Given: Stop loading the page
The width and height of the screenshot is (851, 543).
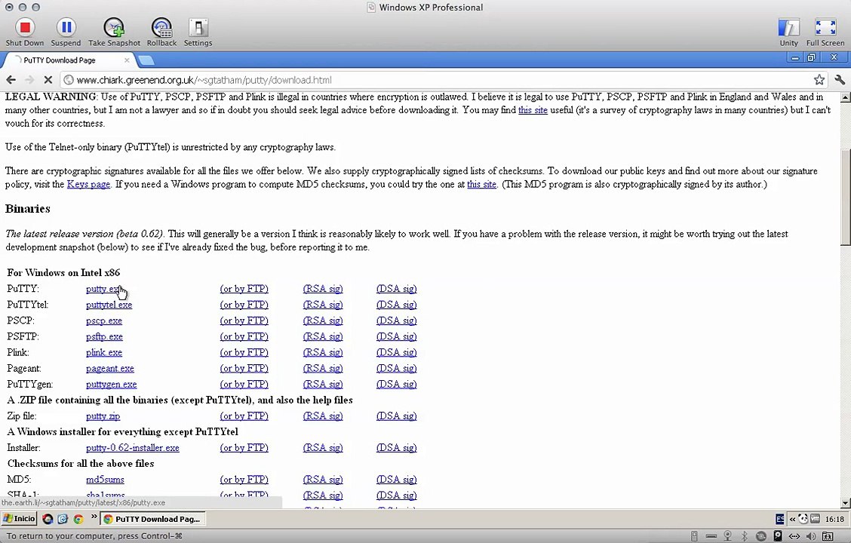Looking at the screenshot, I should (x=48, y=80).
